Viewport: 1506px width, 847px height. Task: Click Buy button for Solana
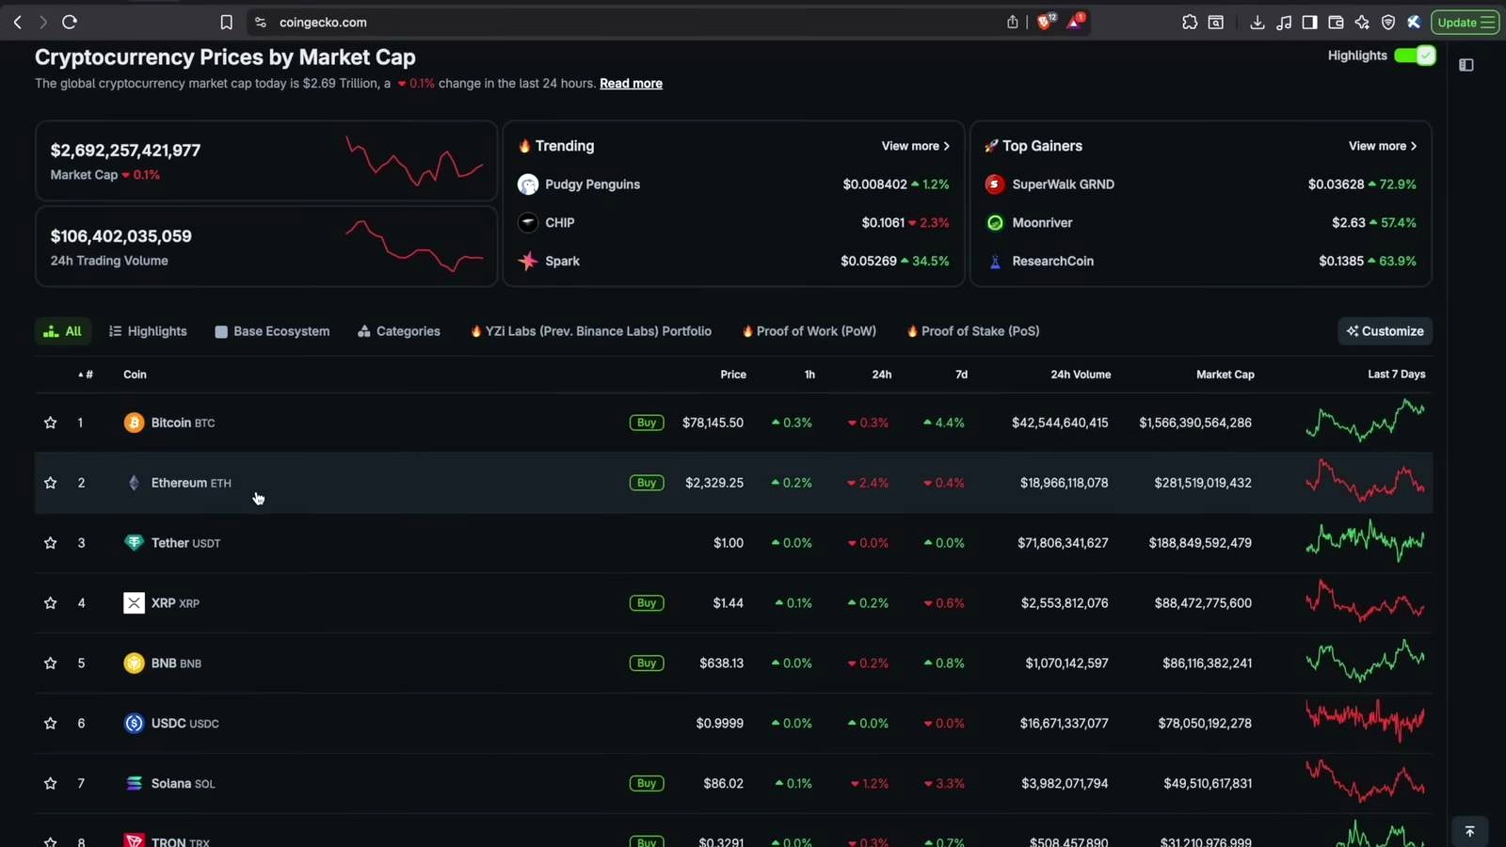[x=647, y=785]
